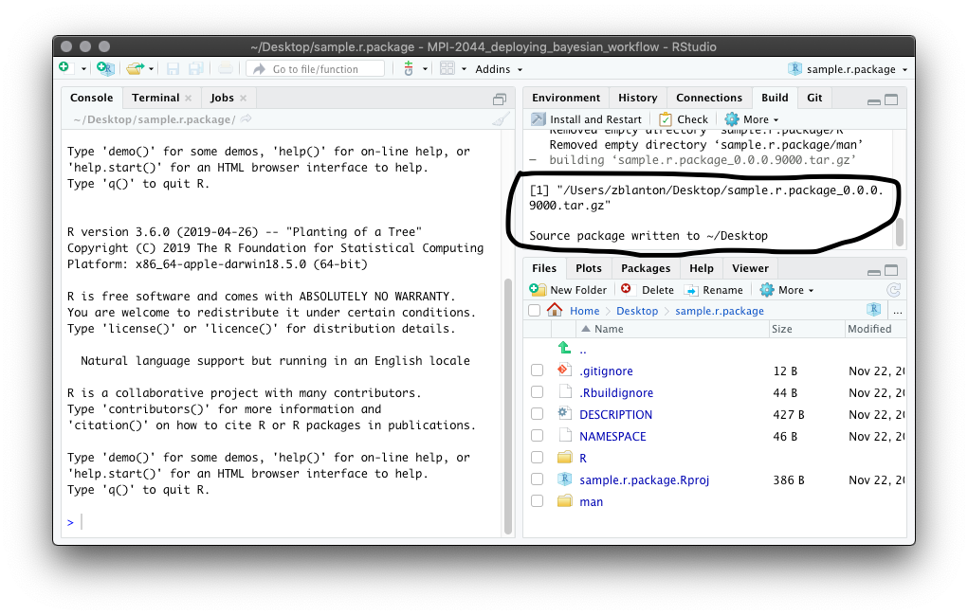Open the Build pane More dropdown
Viewport: 968px width, 615px height.
751,119
